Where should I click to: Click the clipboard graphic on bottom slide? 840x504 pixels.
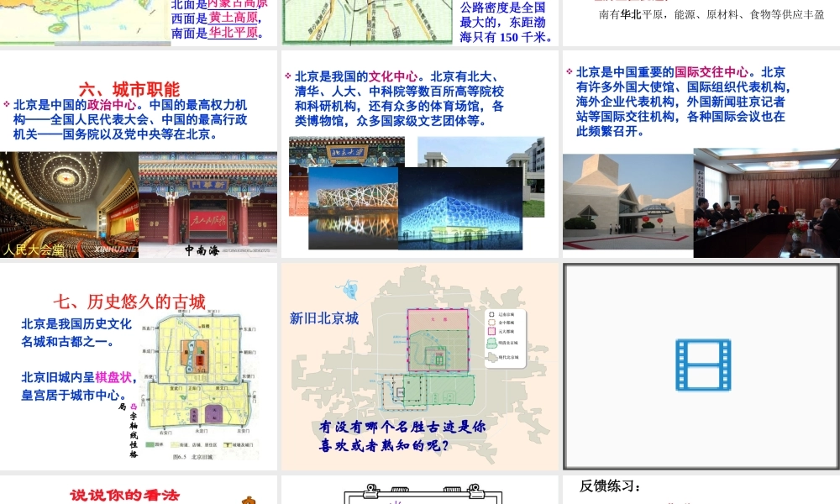(x=423, y=493)
